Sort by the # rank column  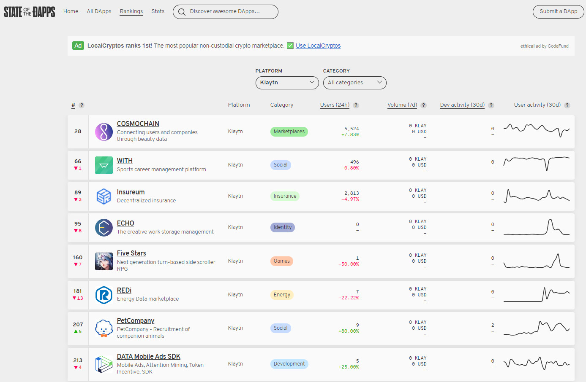click(x=74, y=105)
